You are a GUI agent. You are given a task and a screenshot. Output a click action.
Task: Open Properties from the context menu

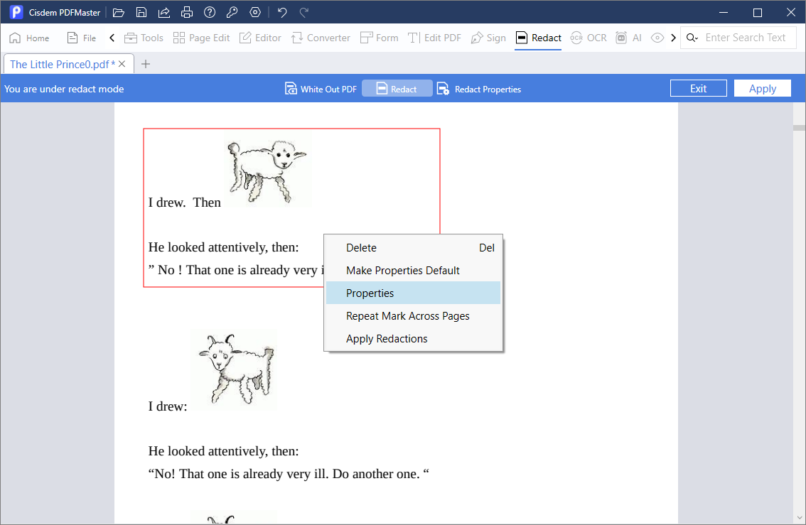(x=413, y=293)
